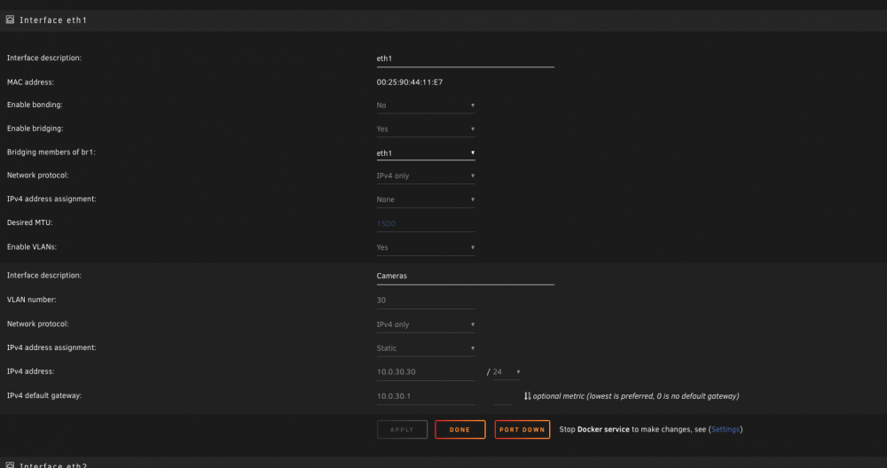Open Cameras VLAN Network protocol dropdown
The image size is (887, 468).
[426, 325]
